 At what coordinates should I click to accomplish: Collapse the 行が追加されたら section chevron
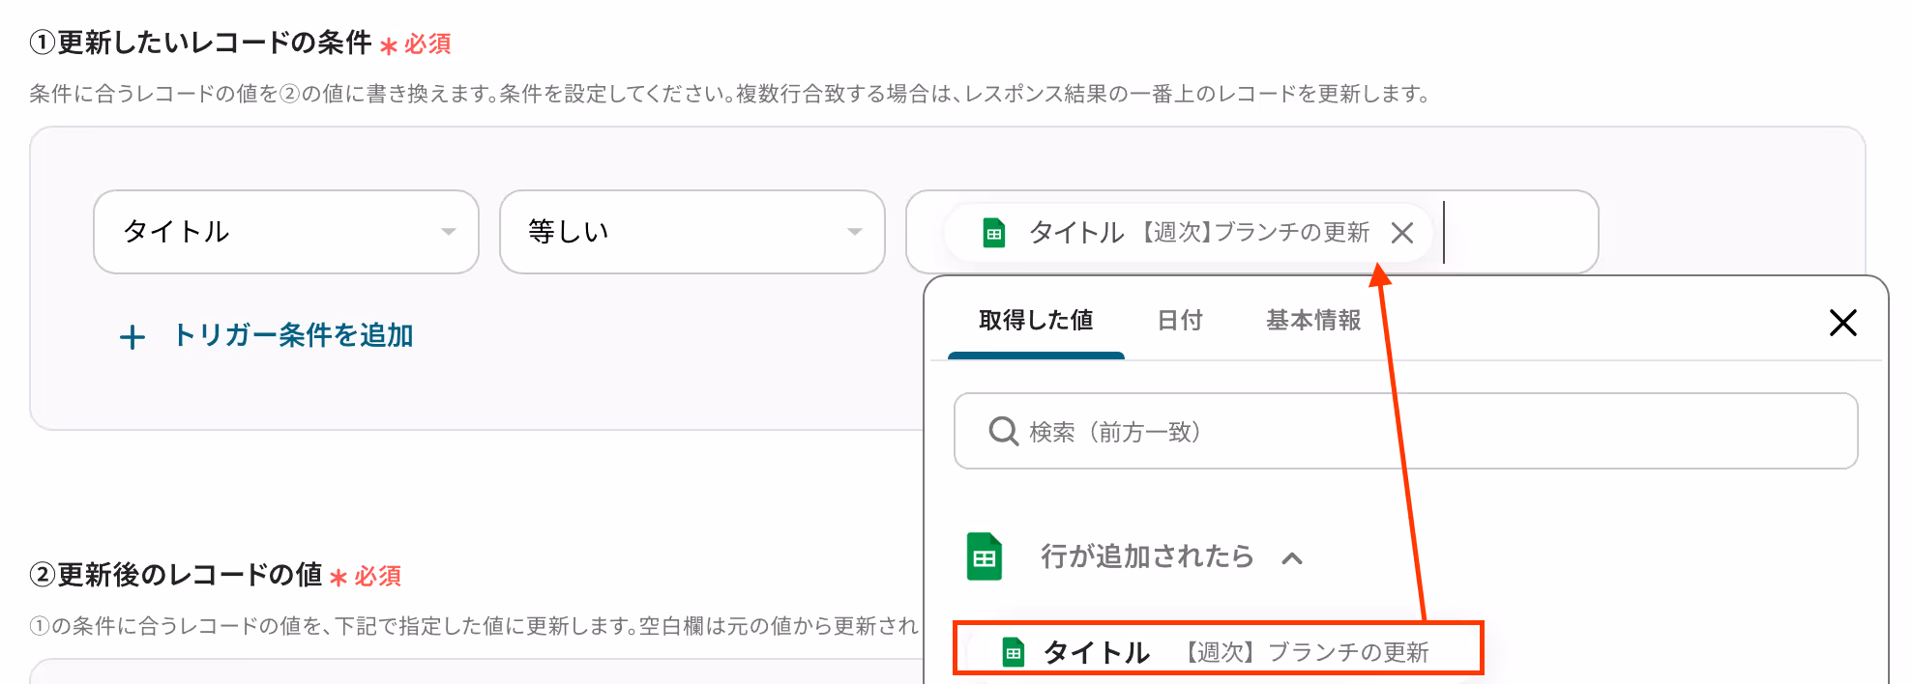point(1292,558)
